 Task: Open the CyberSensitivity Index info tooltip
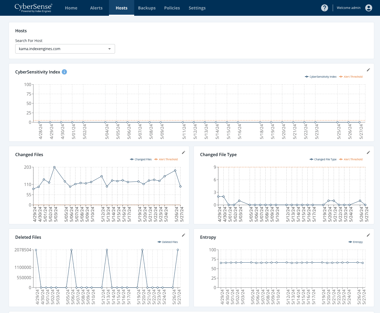click(x=64, y=72)
